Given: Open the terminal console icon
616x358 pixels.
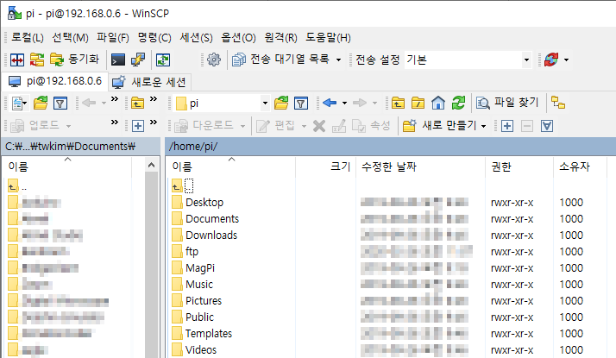Looking at the screenshot, I should 118,60.
